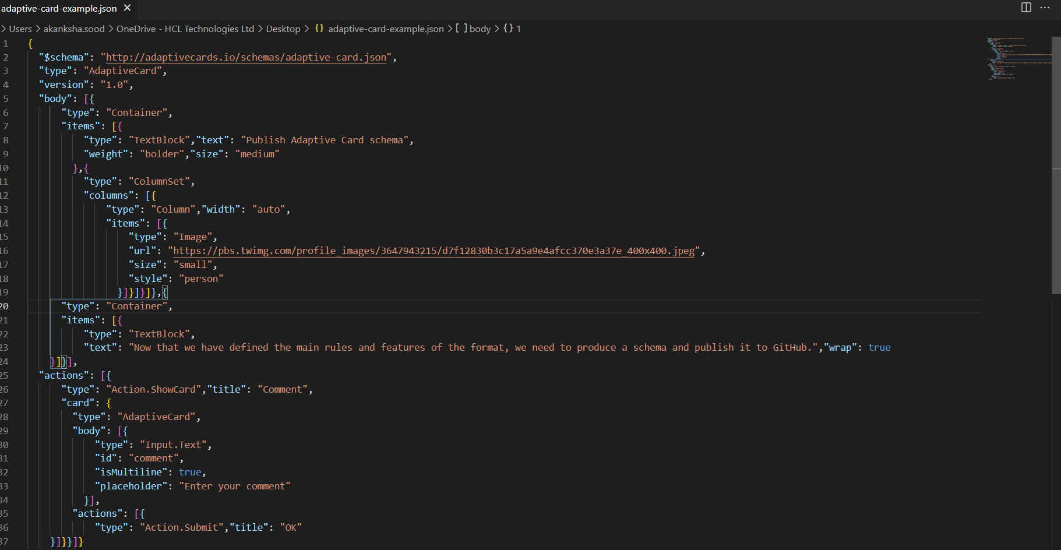1061x550 pixels.
Task: Split the editor using the split editor icon
Action: [x=1026, y=8]
